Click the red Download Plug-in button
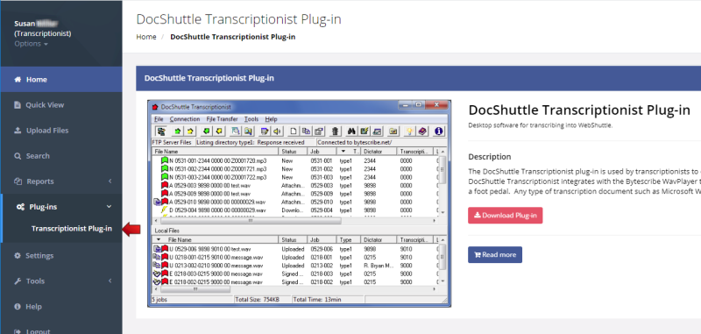Image resolution: width=701 pixels, height=334 pixels. [x=506, y=216]
